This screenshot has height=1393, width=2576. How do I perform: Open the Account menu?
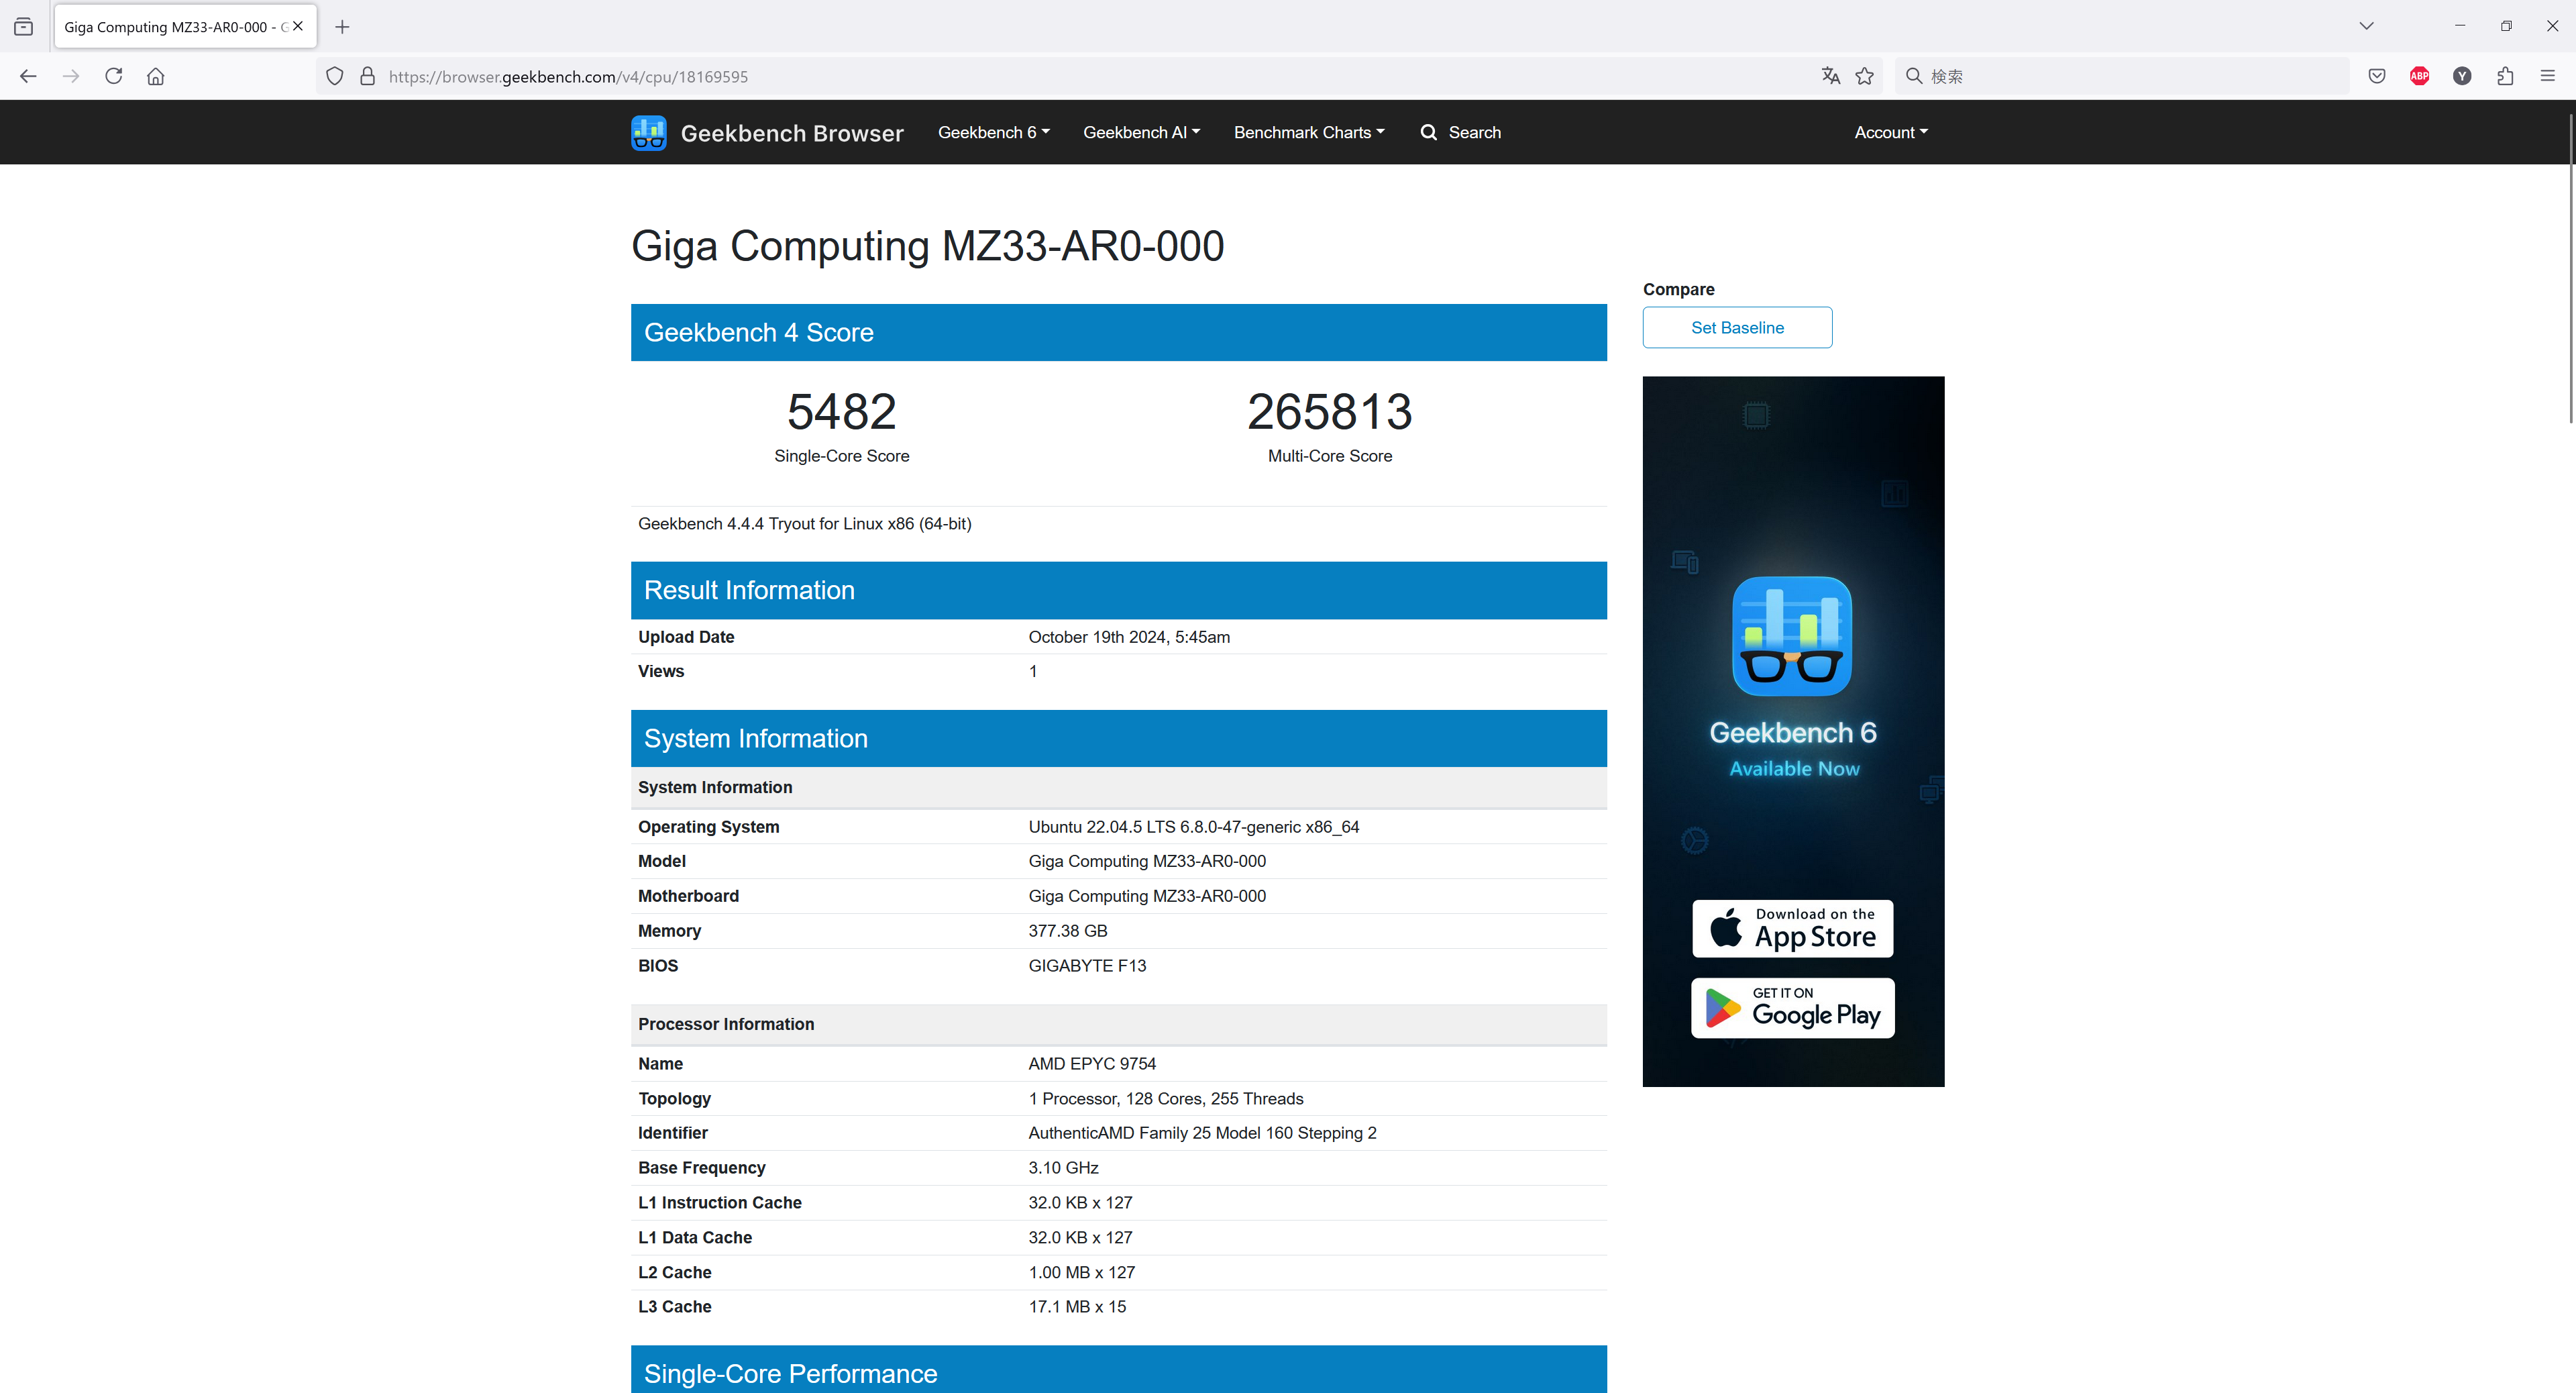point(1890,132)
